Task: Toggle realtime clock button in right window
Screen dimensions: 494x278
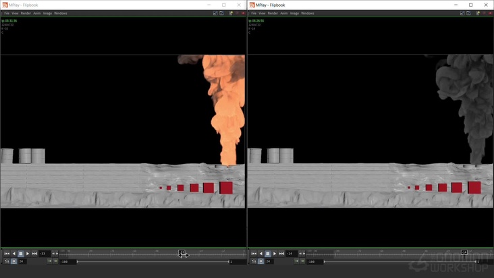Action: [261, 261]
